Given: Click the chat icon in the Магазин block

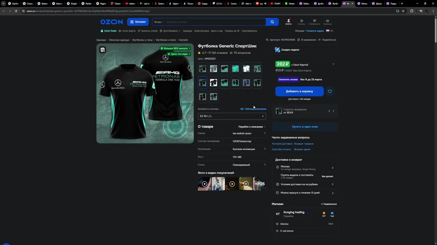Looking at the screenshot, I should coord(332,214).
